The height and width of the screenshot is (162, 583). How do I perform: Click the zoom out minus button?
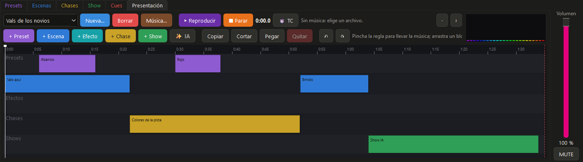[x=442, y=20]
